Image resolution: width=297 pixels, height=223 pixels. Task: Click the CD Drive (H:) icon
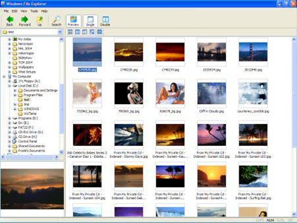click(15, 137)
